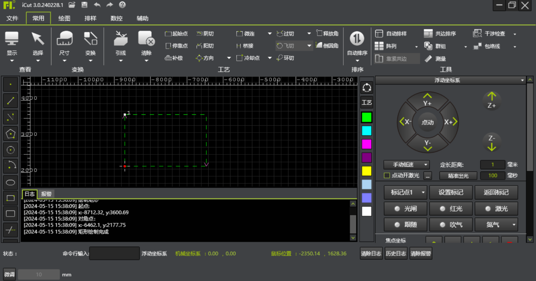Select the point drawing tool in left toolbar
The width and height of the screenshot is (536, 281).
pyautogui.click(x=11, y=84)
